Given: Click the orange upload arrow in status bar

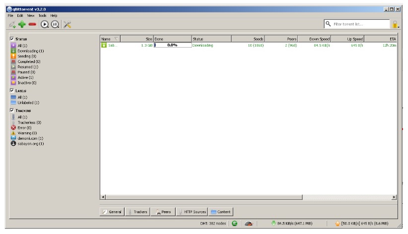Looking at the screenshot, I should pyautogui.click(x=338, y=223).
